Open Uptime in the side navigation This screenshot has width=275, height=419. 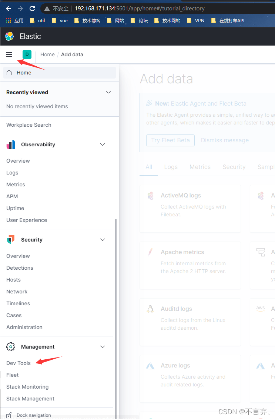pyautogui.click(x=15, y=209)
